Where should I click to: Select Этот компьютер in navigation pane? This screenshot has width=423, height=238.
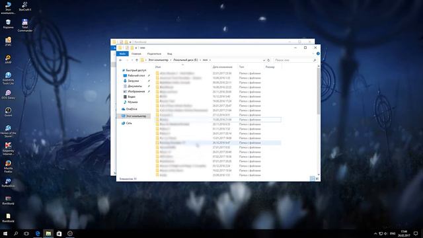pos(134,116)
